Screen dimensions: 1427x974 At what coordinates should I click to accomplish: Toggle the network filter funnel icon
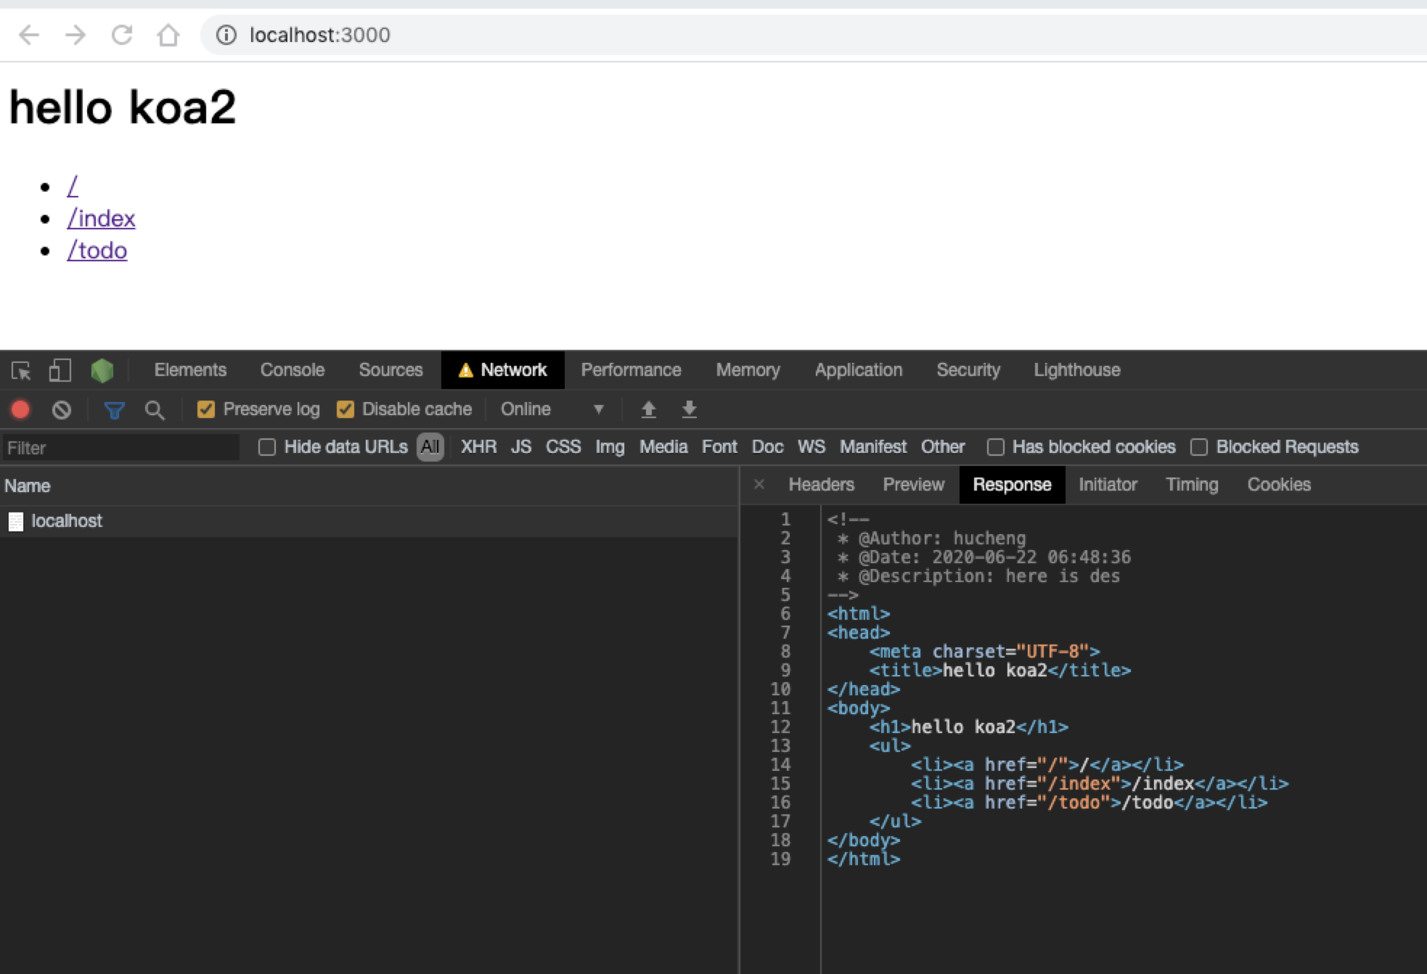114,411
